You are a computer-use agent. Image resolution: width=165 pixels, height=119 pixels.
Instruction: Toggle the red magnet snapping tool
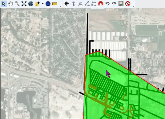point(101,4)
